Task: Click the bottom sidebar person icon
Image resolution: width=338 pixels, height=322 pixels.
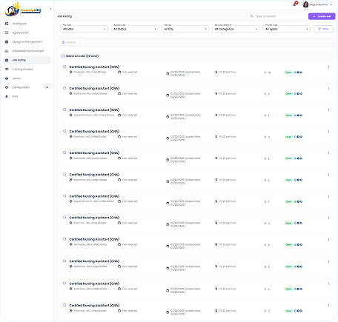Action: pos(7,96)
